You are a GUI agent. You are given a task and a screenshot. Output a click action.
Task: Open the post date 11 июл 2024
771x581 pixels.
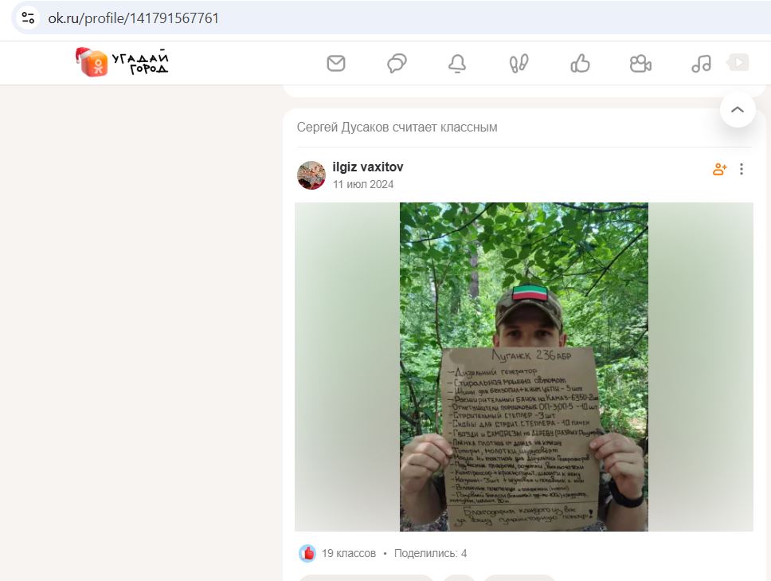point(363,184)
